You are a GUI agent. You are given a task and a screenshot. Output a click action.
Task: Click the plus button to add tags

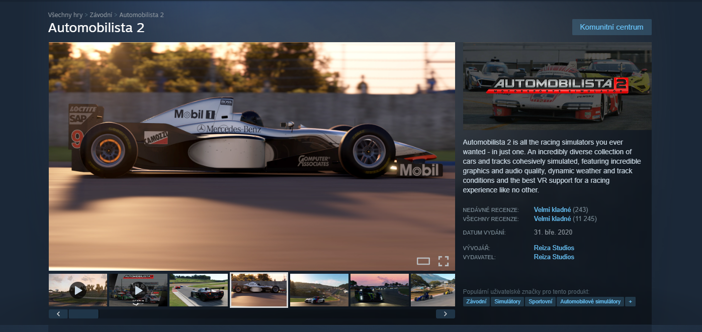click(x=630, y=301)
